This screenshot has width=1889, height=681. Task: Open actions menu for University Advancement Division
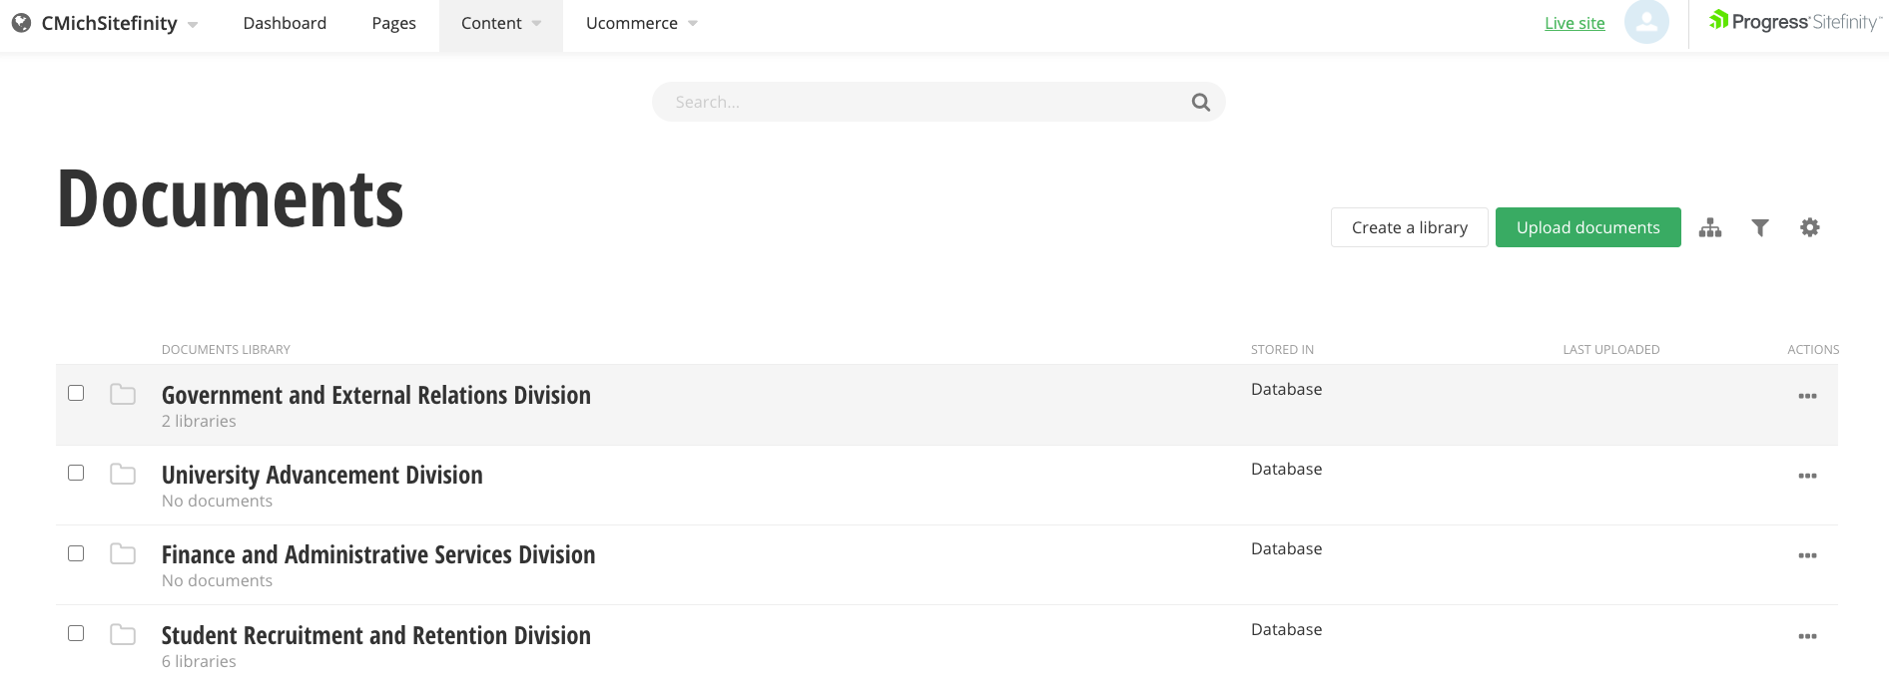(x=1807, y=477)
